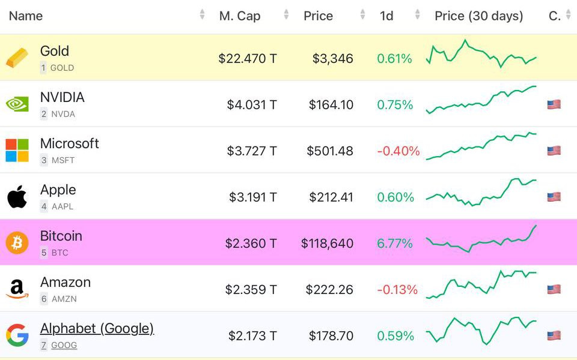The image size is (577, 360).
Task: Click the NVDA ticker label
Action: [x=63, y=114]
